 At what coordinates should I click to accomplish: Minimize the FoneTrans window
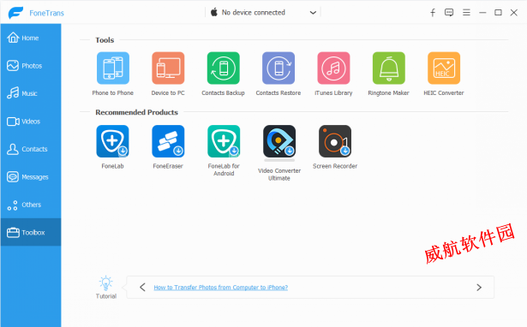(482, 13)
